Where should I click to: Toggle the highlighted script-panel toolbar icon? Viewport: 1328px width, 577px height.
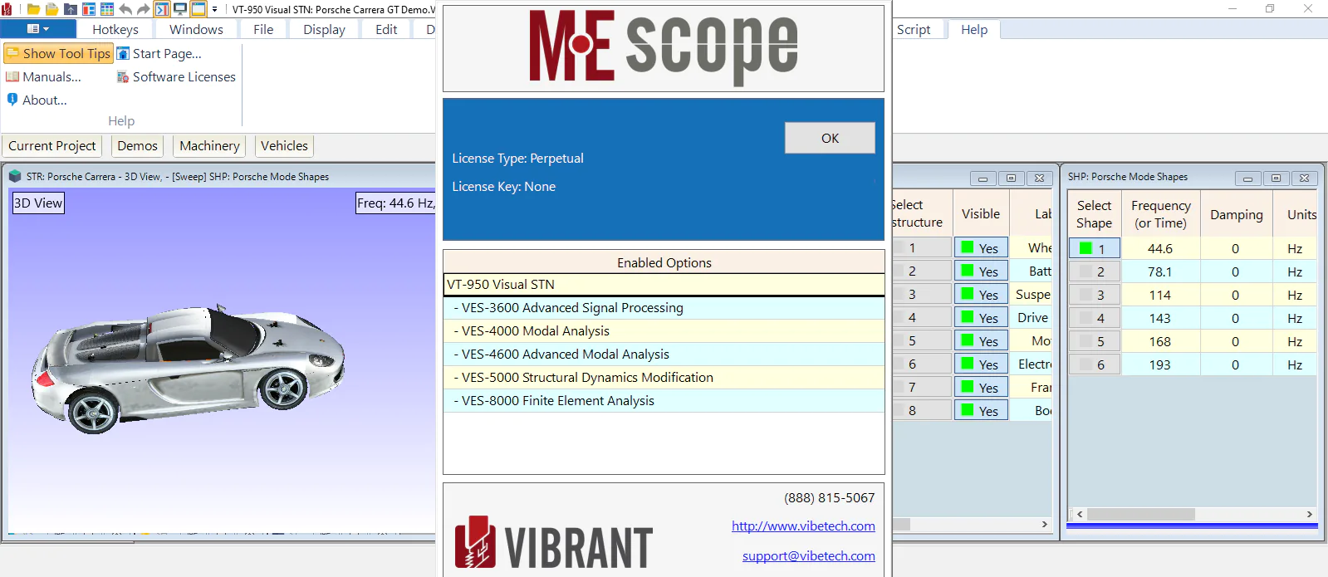pyautogui.click(x=162, y=9)
